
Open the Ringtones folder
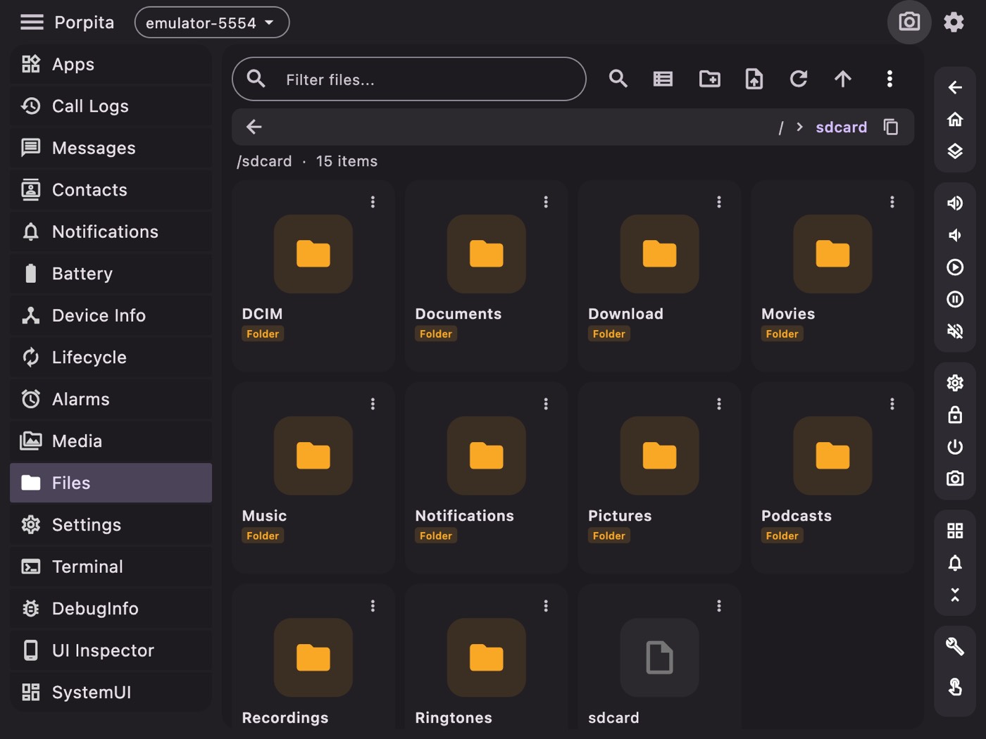tap(487, 658)
